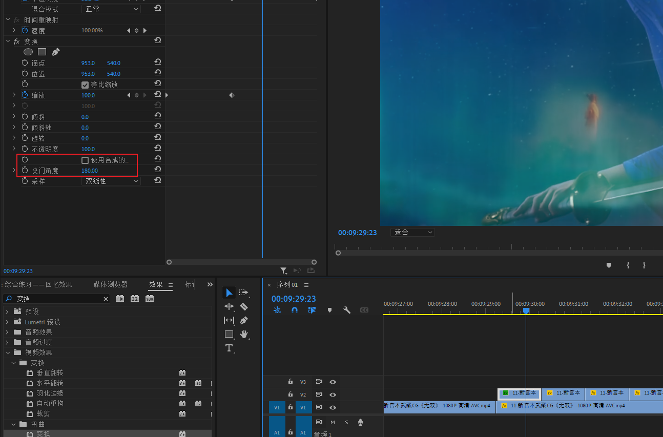Select the Type tool
663x437 pixels.
[x=229, y=348]
